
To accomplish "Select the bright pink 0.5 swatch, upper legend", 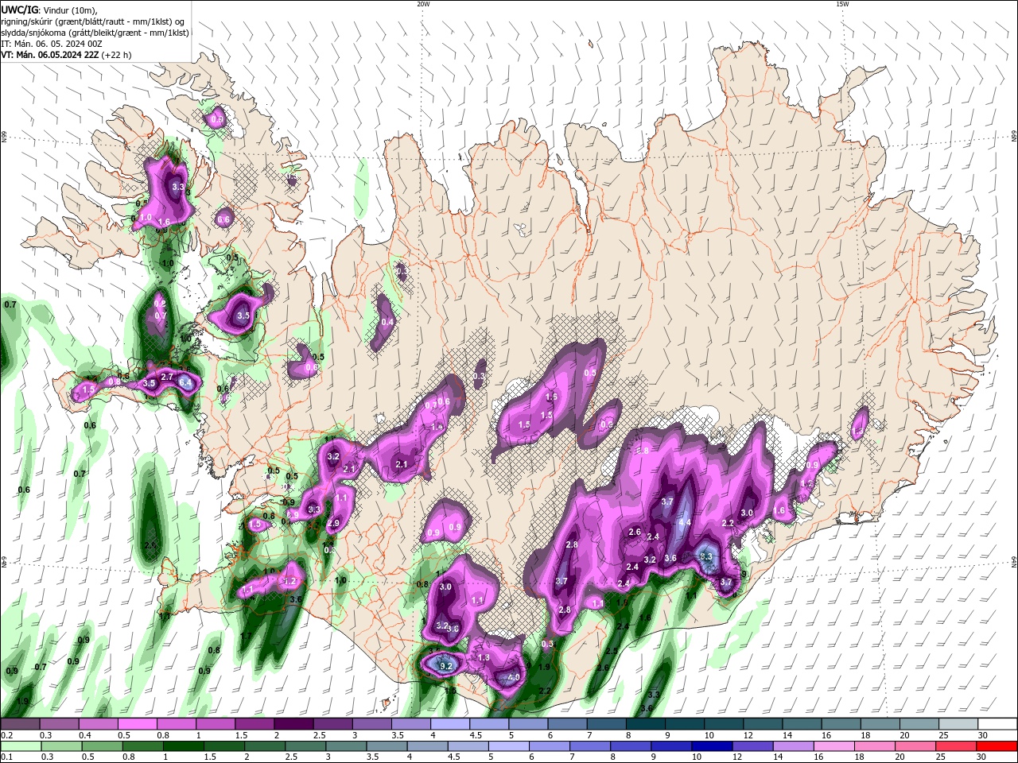I will [137, 724].
